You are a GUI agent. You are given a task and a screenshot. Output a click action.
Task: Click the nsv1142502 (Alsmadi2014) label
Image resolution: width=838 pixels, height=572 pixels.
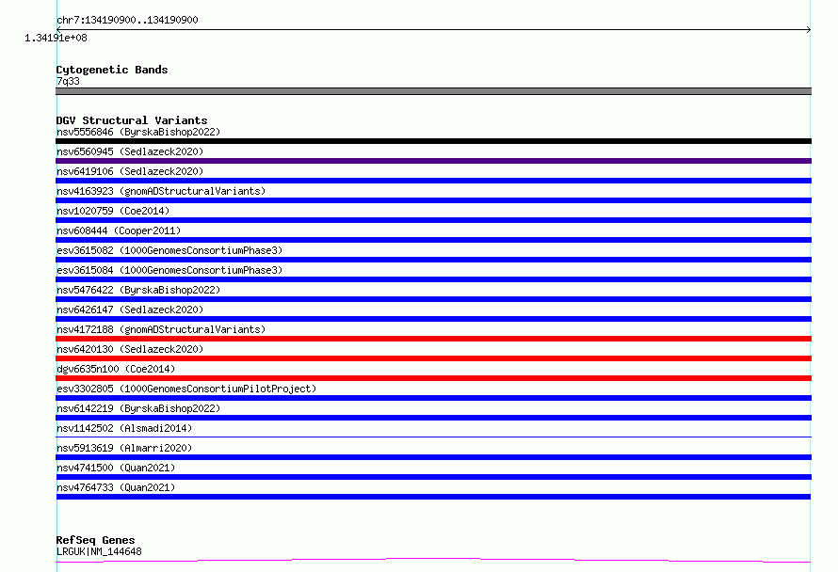pyautogui.click(x=124, y=428)
